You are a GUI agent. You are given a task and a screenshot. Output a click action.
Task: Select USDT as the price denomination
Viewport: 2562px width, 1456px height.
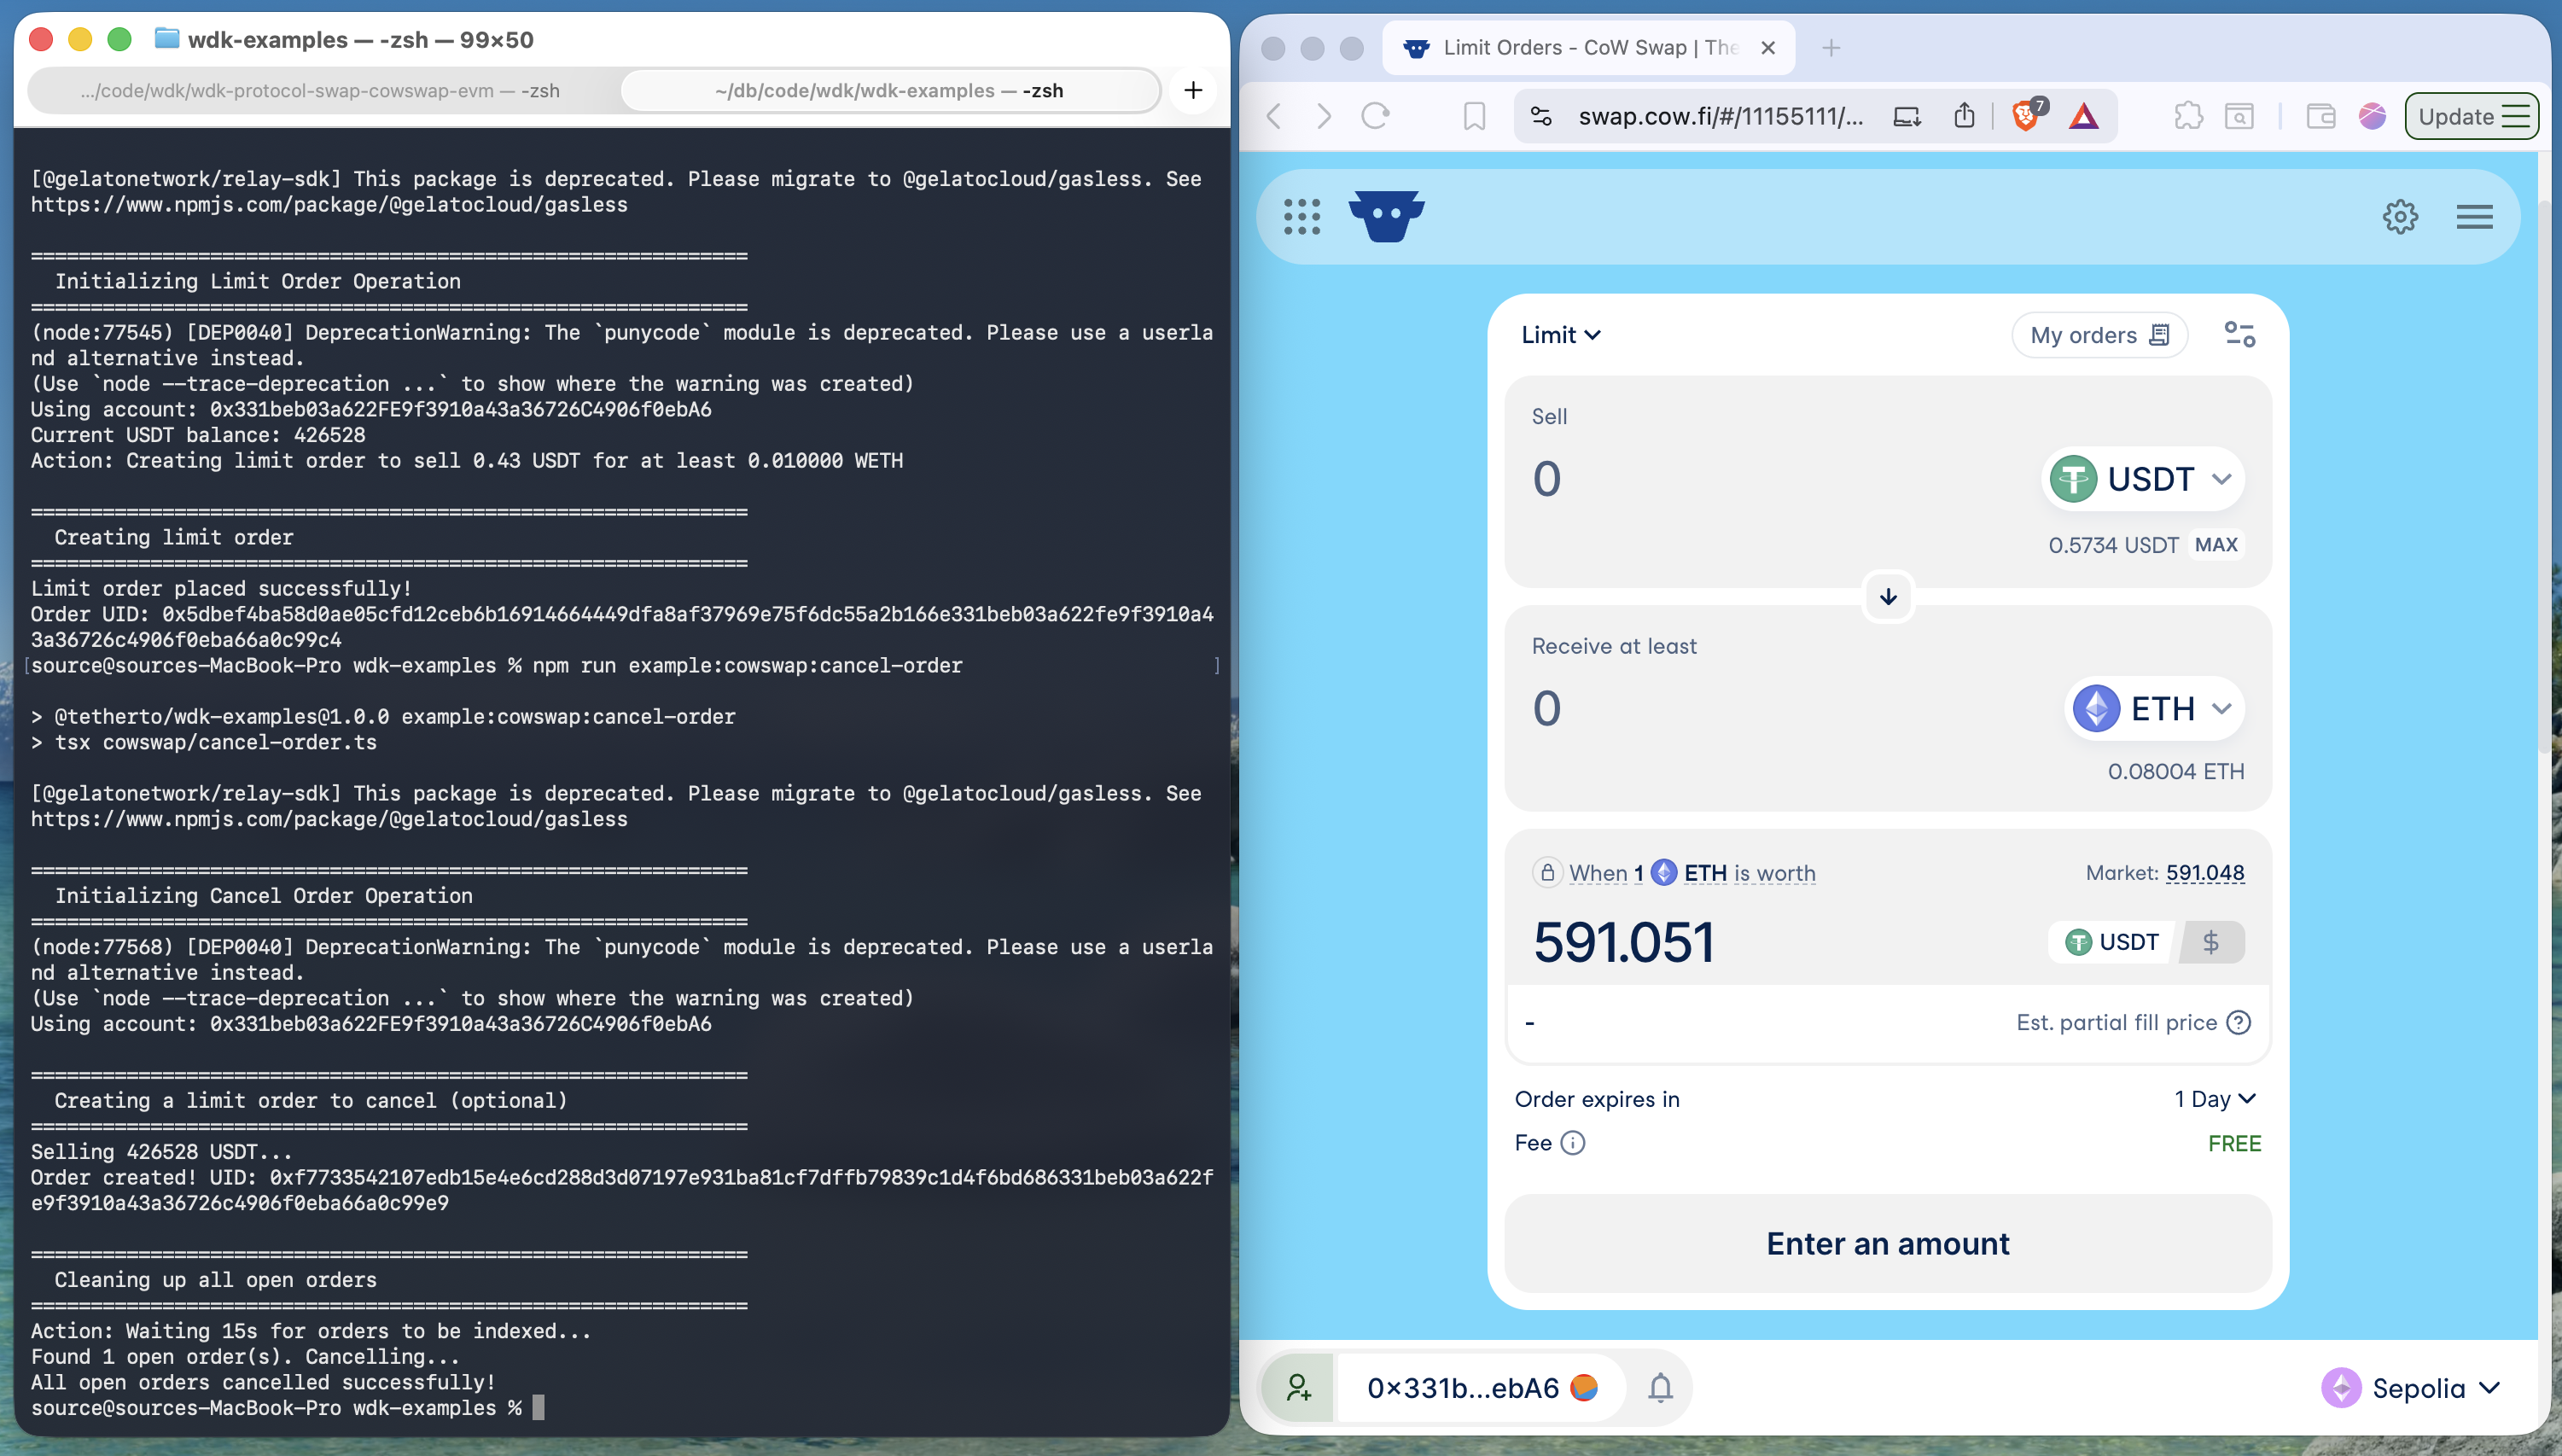(2112, 942)
